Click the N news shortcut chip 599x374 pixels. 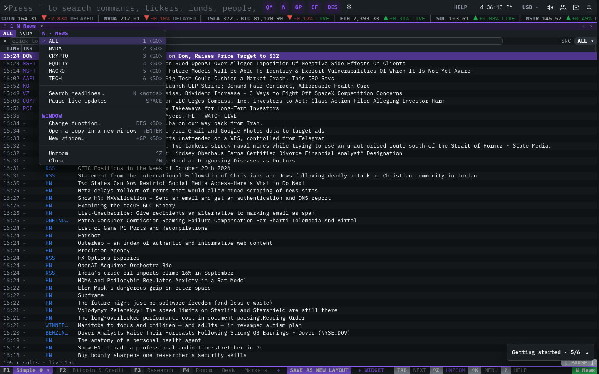coord(284,7)
